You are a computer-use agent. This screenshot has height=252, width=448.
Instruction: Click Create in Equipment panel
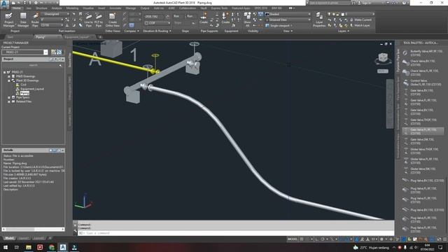click(x=225, y=17)
